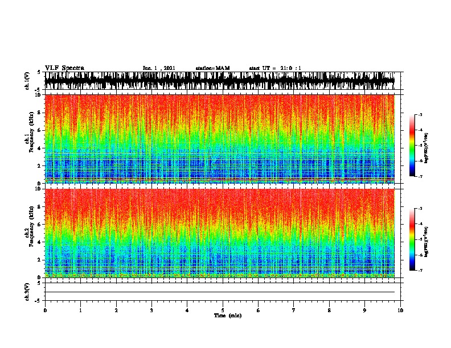Select the date text "Jan. 1, 2021"
Viewport: 451px width, 348px height.
(x=159, y=68)
